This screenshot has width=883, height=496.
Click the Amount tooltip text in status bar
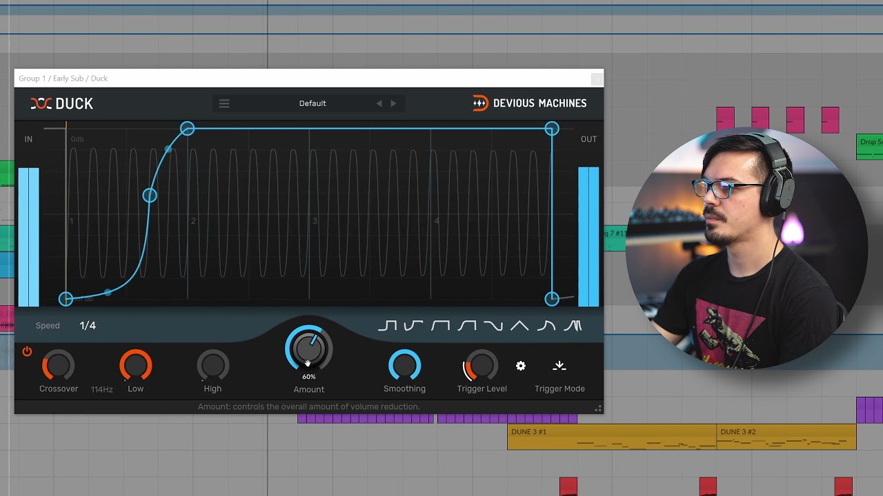point(308,407)
